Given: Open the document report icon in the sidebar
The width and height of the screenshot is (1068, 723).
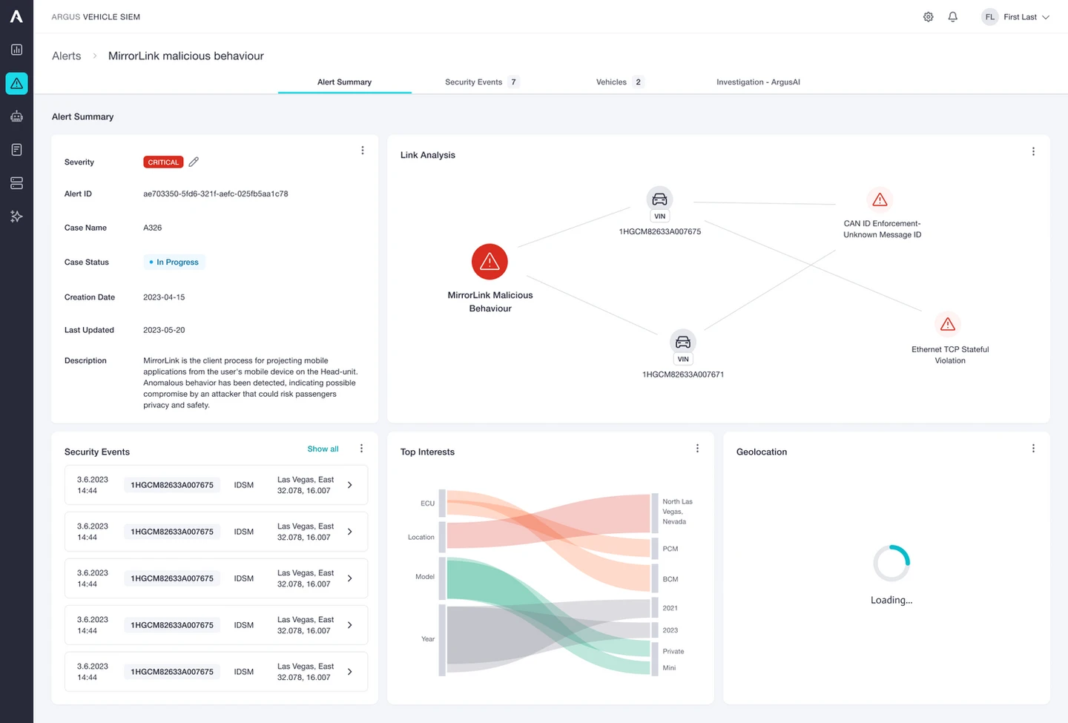Looking at the screenshot, I should (16, 150).
